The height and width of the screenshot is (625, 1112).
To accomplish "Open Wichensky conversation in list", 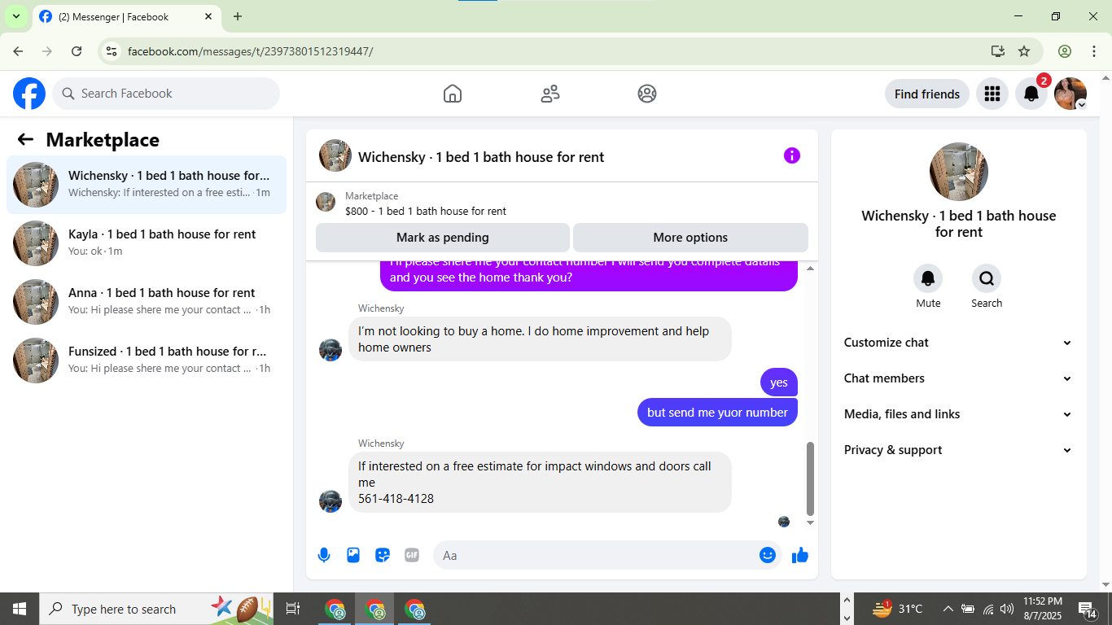I will click(147, 185).
